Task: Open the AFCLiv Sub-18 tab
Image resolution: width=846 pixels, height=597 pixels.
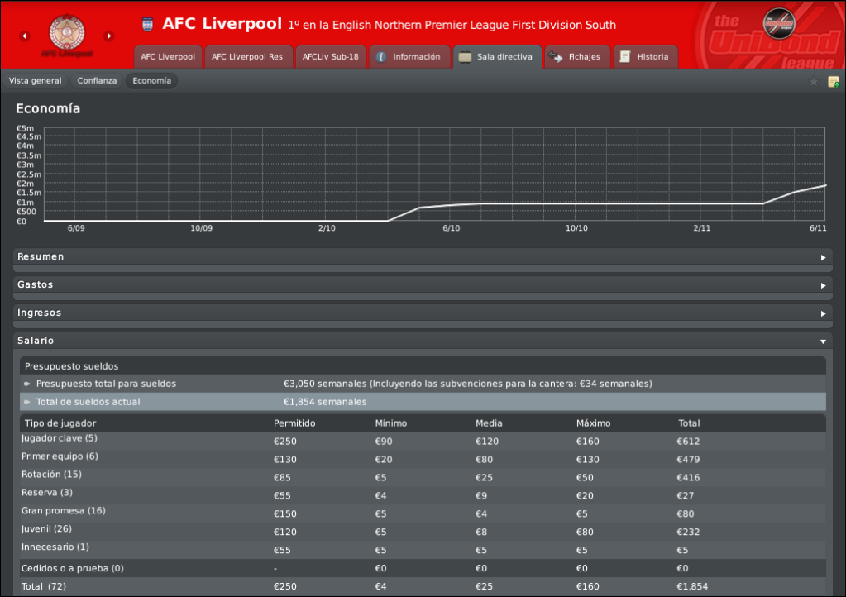Action: 330,57
